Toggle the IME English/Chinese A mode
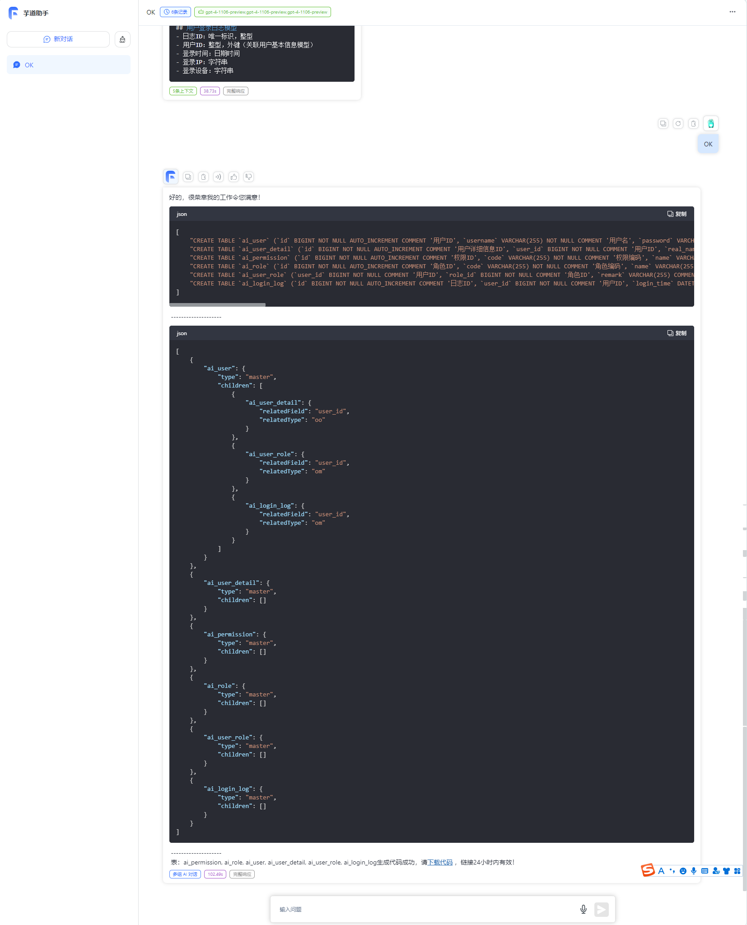747x925 pixels. point(661,871)
